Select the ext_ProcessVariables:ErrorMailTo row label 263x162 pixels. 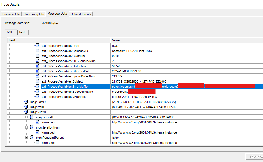[x=65, y=87]
